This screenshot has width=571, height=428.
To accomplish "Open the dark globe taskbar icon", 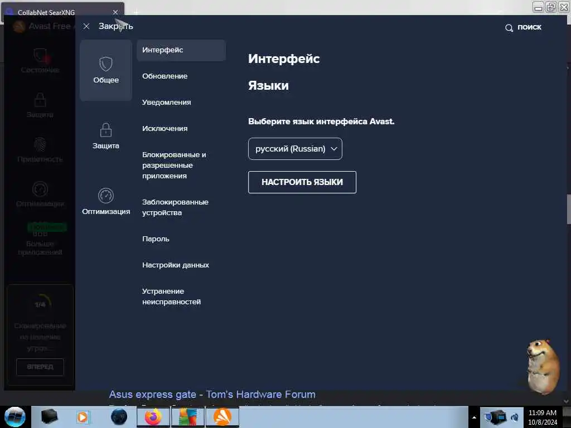I will click(119, 417).
